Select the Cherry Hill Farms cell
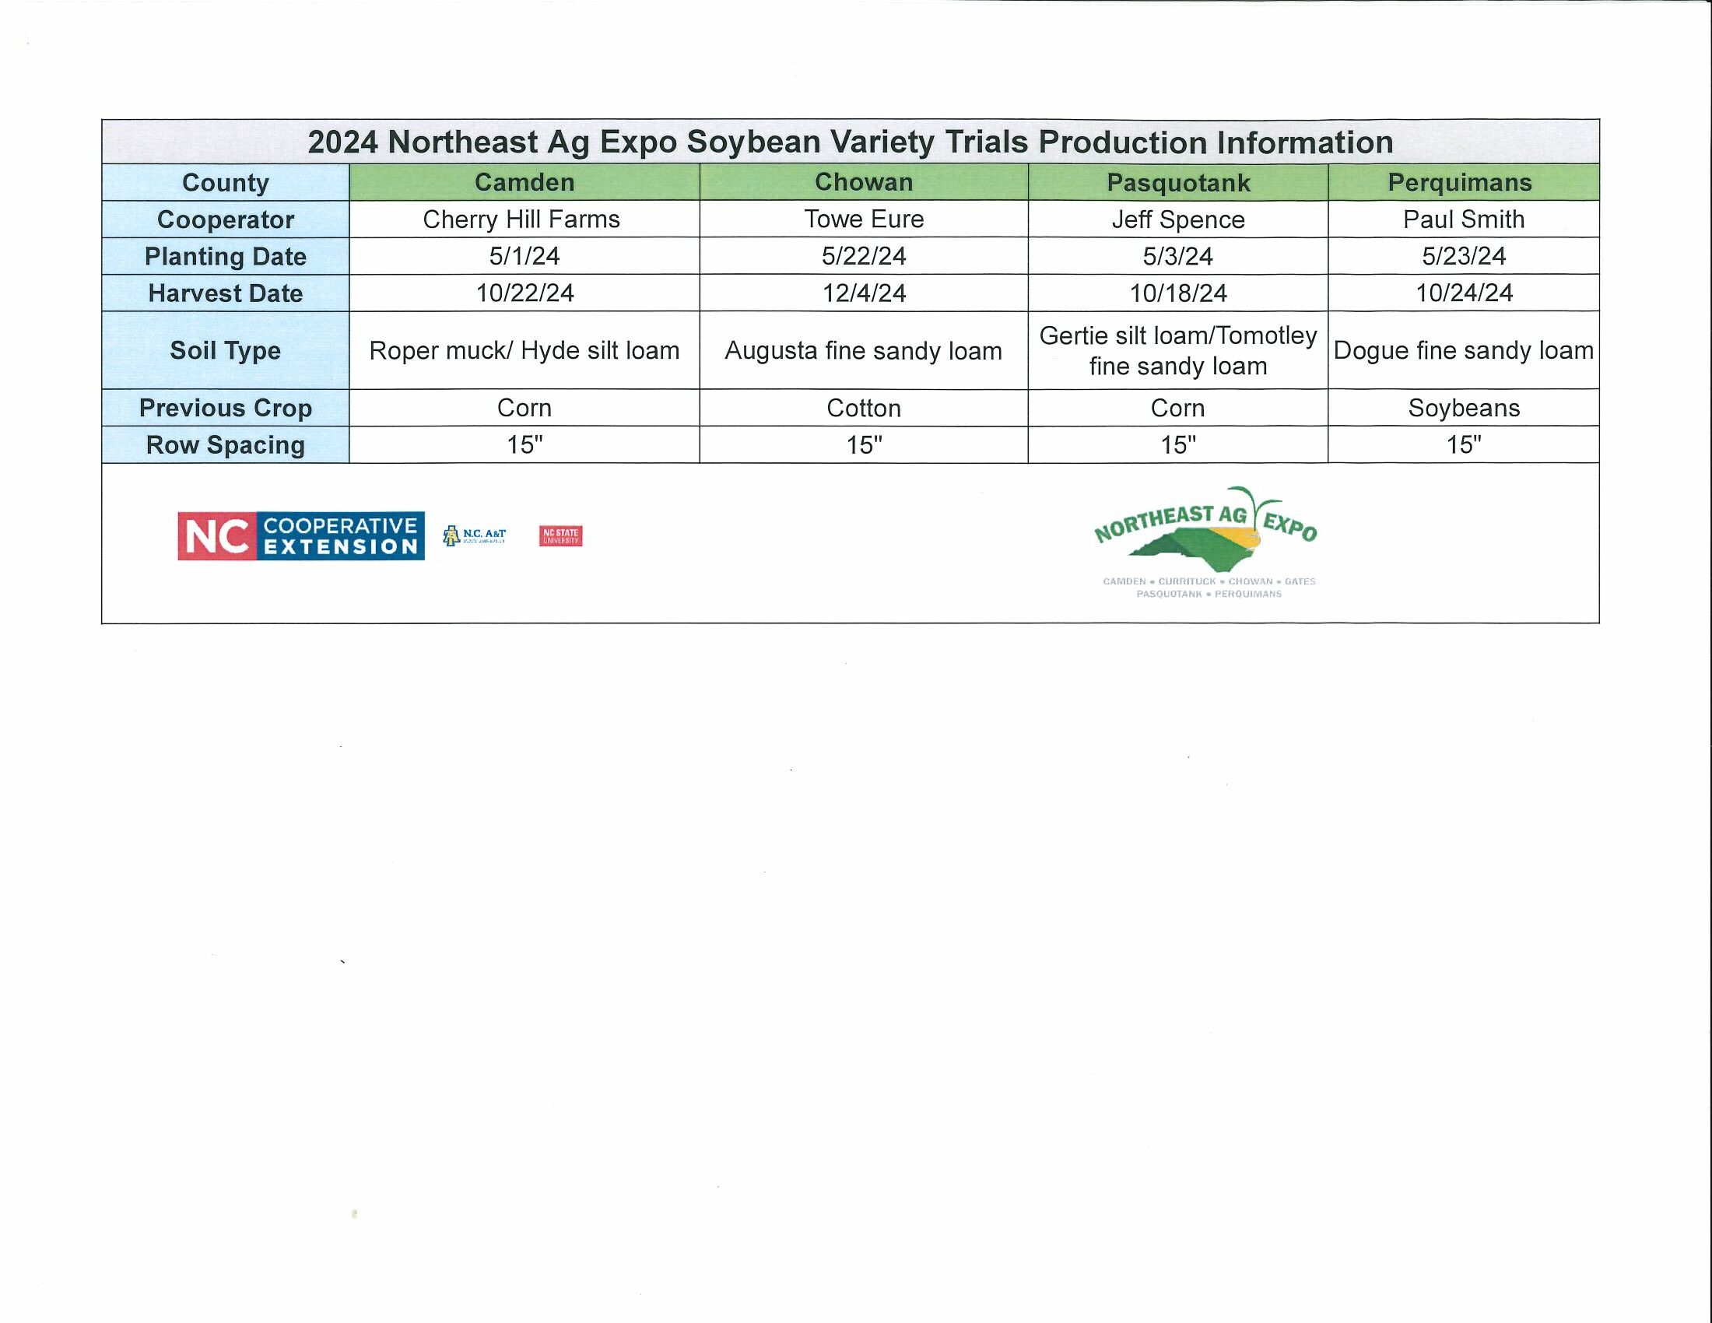 pyautogui.click(x=521, y=219)
